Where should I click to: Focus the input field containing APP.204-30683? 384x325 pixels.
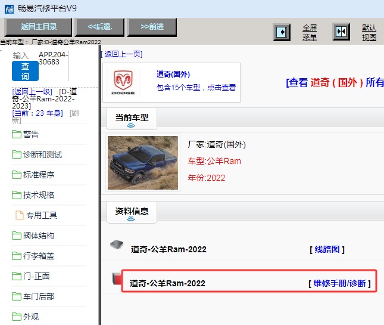point(53,58)
